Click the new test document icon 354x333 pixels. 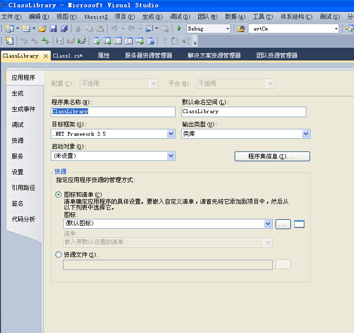point(10,41)
